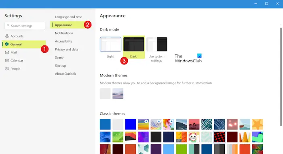Pick the solid blue classic theme
Viewport: 283px width, 154px height.
coord(131,124)
